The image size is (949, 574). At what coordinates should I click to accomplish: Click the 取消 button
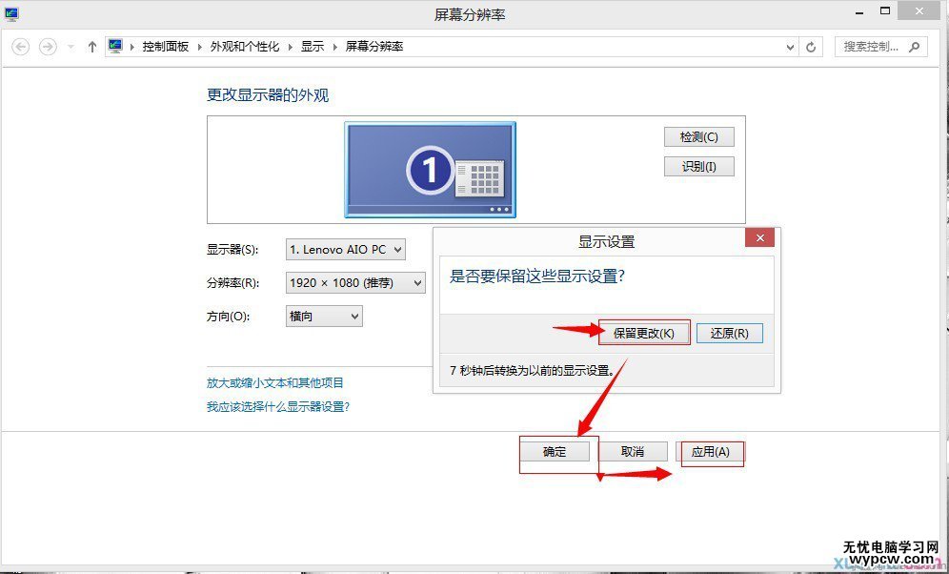[x=633, y=452]
